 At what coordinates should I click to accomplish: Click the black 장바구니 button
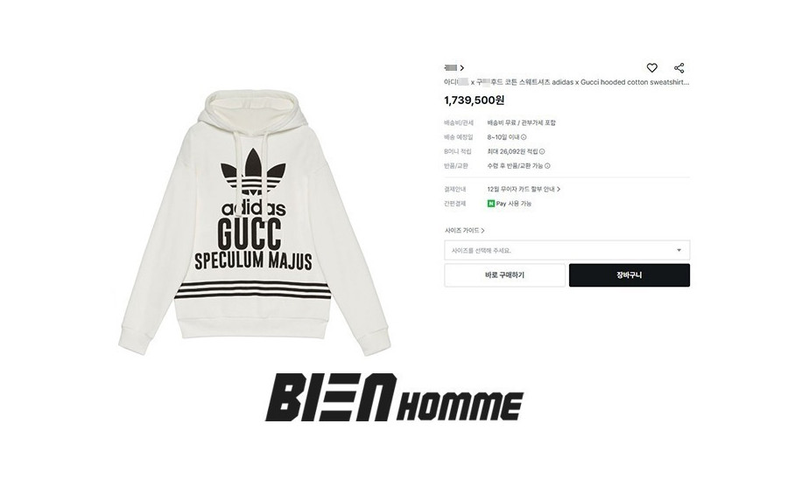point(630,275)
